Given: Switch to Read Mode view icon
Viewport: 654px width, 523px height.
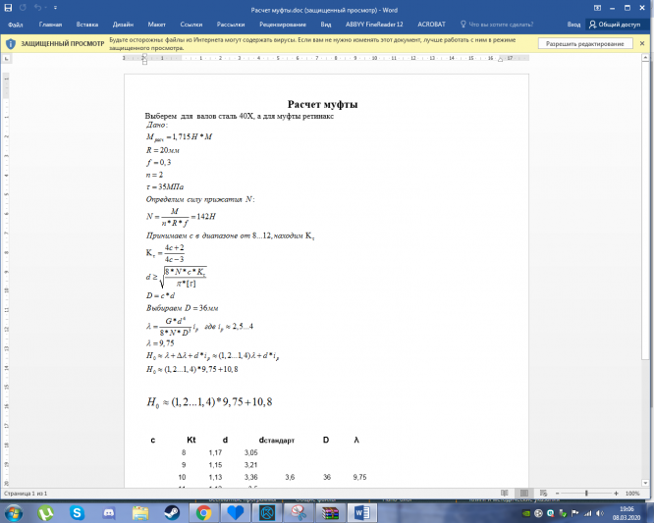Looking at the screenshot, I should pyautogui.click(x=505, y=493).
